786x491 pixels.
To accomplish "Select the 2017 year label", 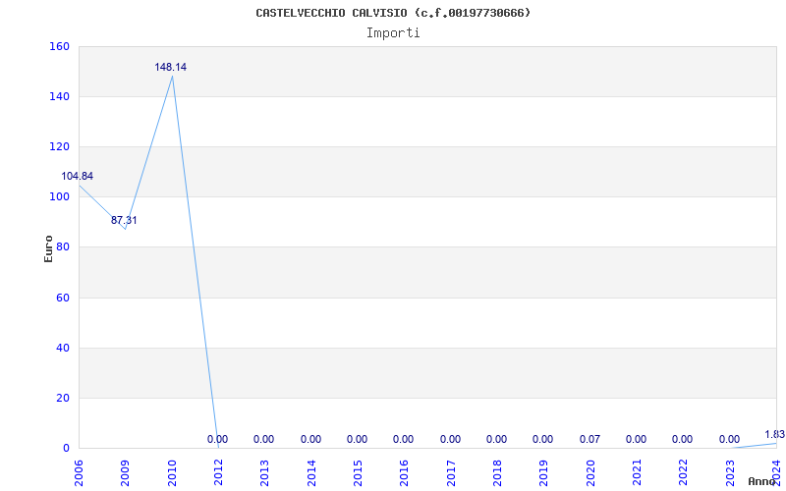I will (451, 472).
